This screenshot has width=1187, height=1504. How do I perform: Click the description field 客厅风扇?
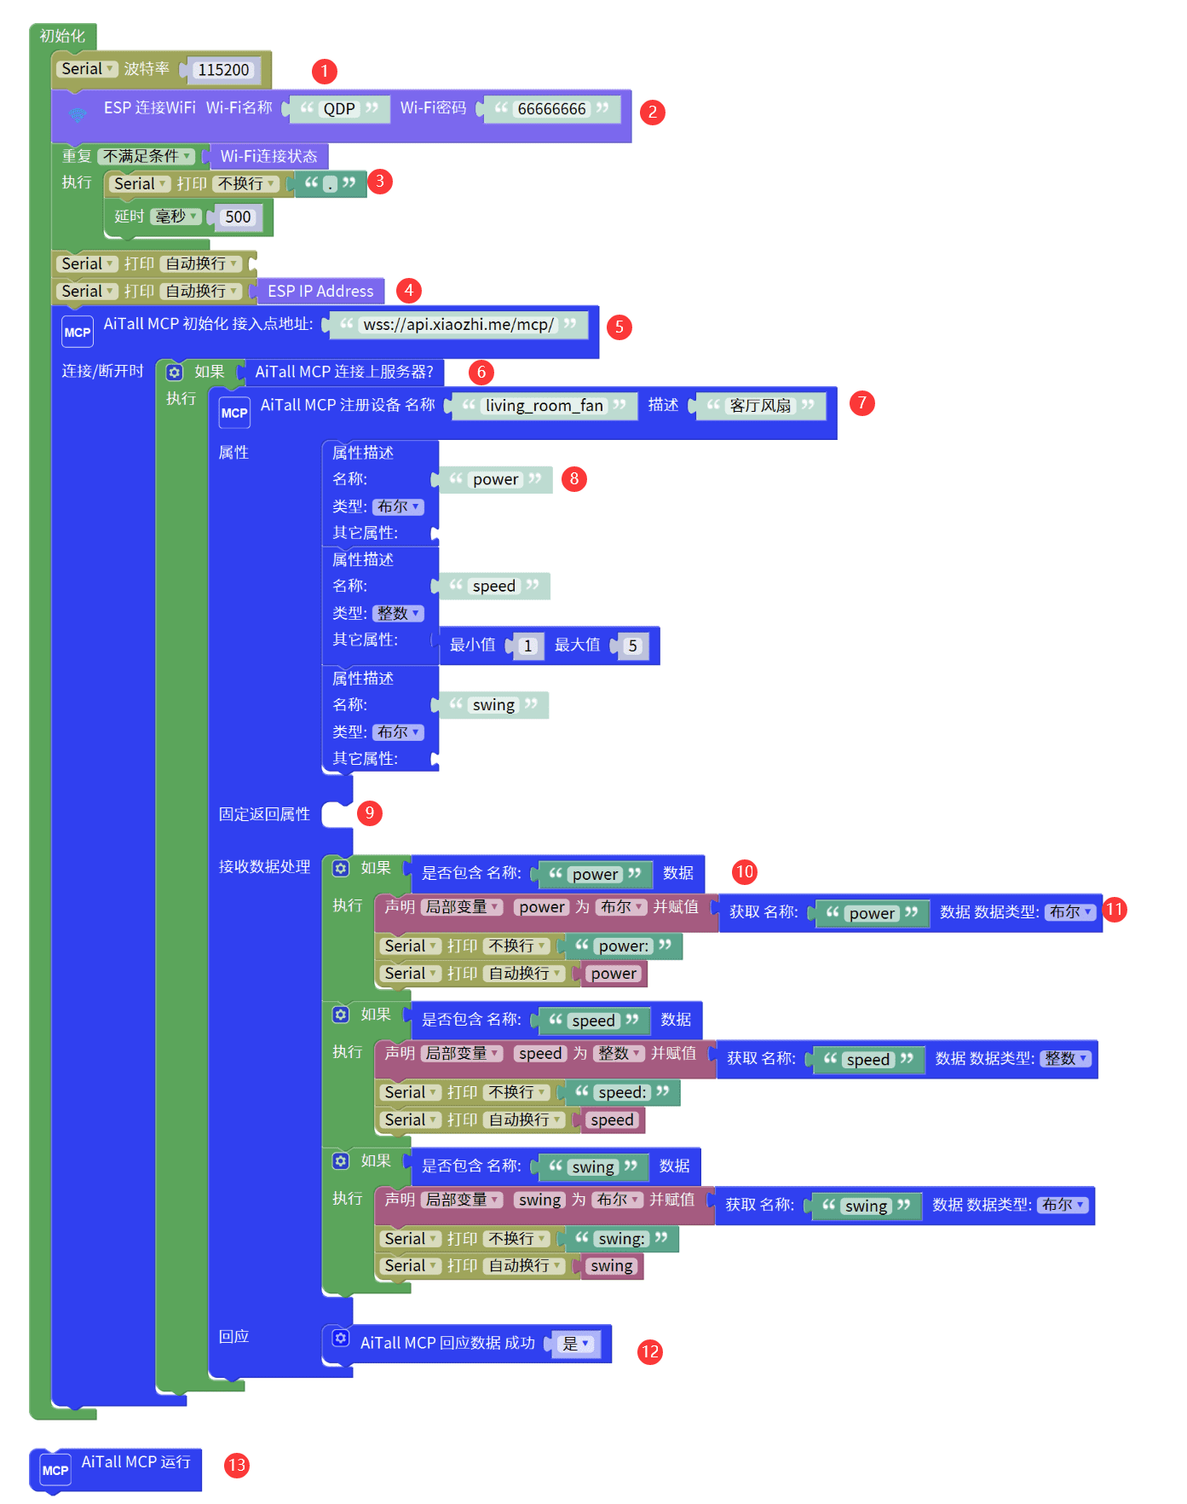tap(760, 406)
